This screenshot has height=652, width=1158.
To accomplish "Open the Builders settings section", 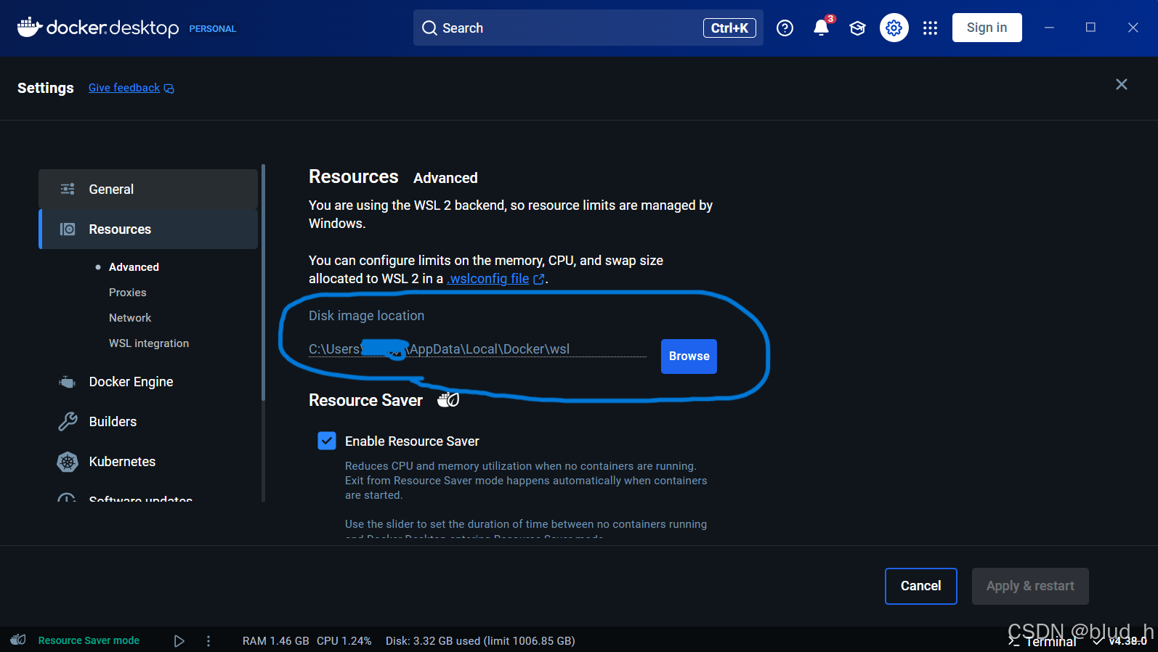I will [113, 422].
